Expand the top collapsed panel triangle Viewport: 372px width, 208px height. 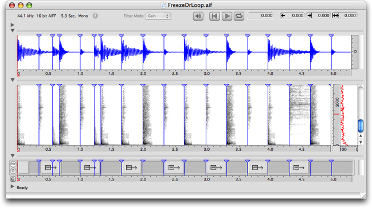[13, 25]
